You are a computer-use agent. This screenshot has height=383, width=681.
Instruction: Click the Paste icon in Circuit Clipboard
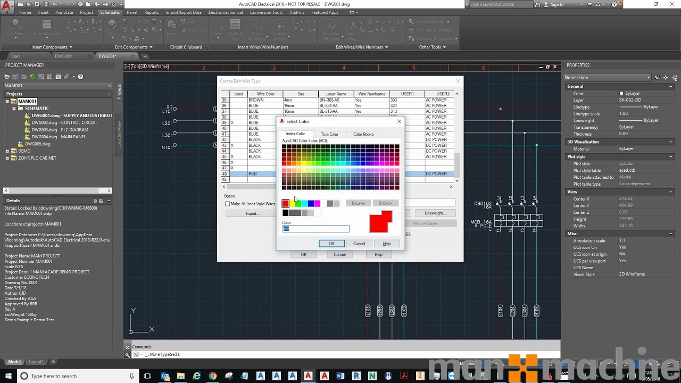point(171,28)
